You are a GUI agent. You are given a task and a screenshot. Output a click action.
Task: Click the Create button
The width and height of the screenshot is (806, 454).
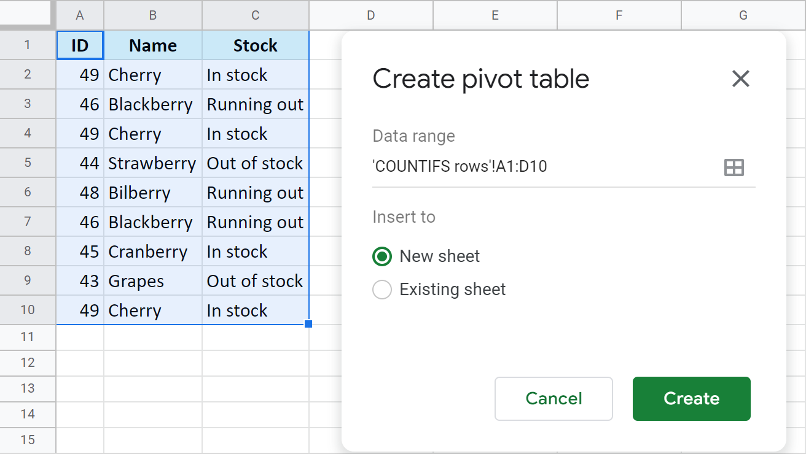tap(691, 398)
